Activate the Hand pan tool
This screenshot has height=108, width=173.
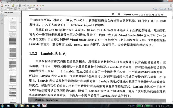tap(19, 9)
